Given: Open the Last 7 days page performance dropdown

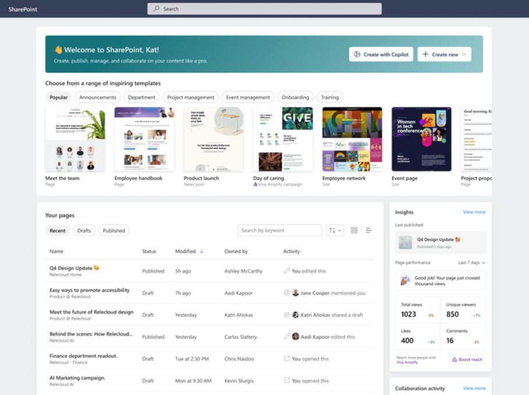Looking at the screenshot, I should [x=472, y=263].
